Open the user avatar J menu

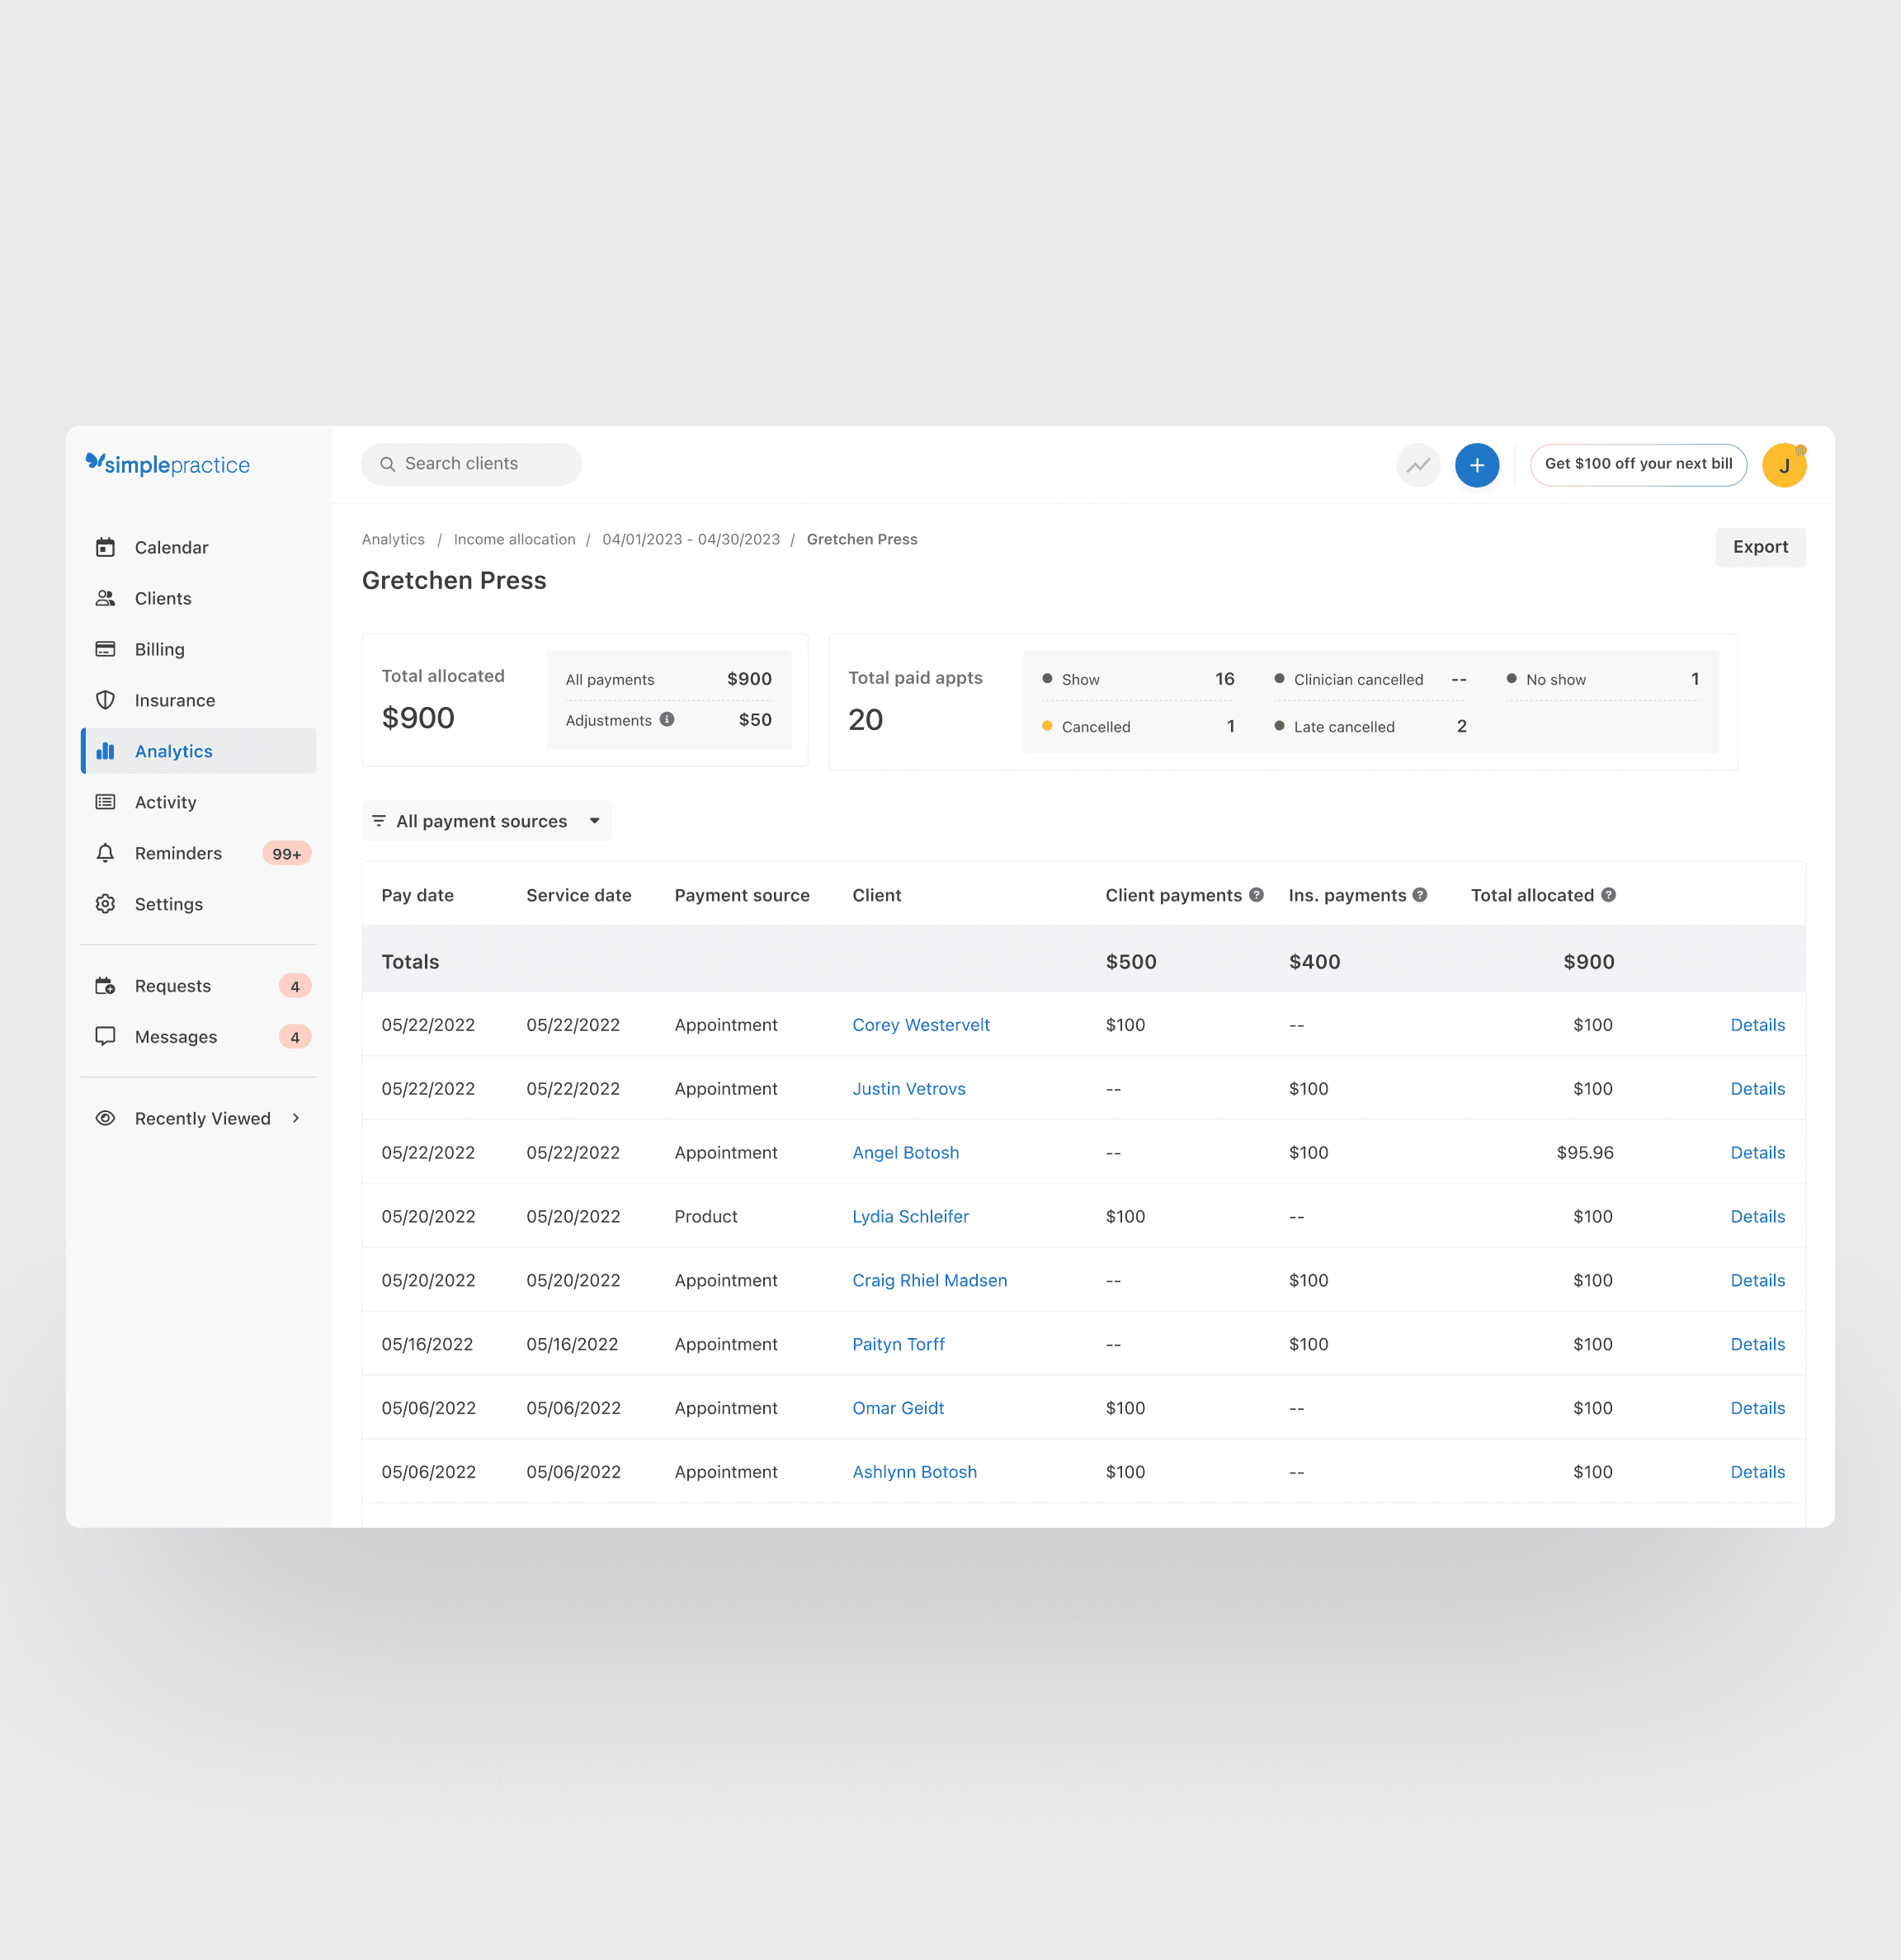(1783, 465)
